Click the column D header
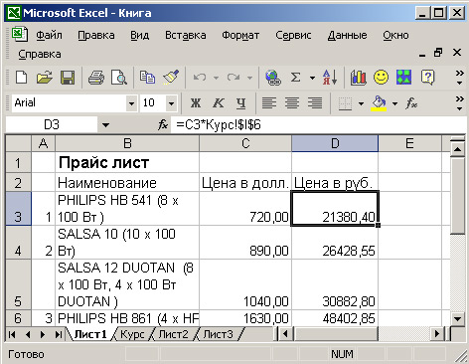The image size is (469, 364). click(x=335, y=143)
